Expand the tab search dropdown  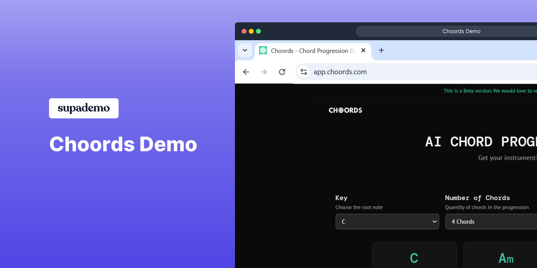pos(245,50)
